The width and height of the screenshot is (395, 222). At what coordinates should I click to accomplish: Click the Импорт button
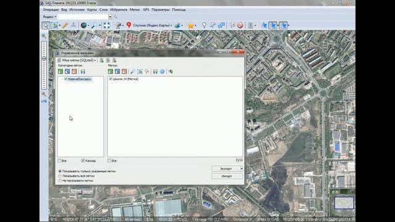(x=227, y=176)
